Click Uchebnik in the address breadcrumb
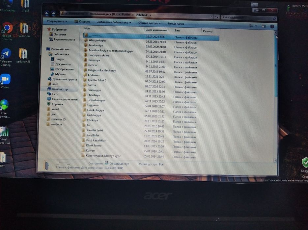This screenshot has height=230, width=308. pos(141,15)
